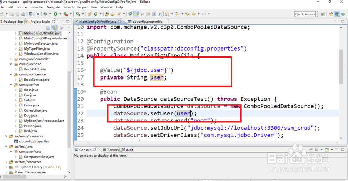Click the Open Console icon in Console view
Image resolution: width=348 pixels, height=181 pixels.
[x=327, y=149]
